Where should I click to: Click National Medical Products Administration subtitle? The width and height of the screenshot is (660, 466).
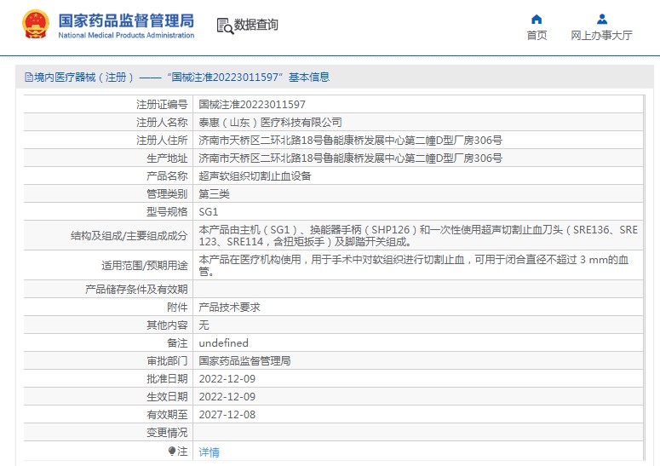tap(126, 36)
